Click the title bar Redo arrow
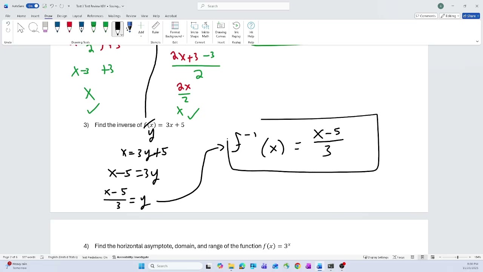 (x=62, y=6)
